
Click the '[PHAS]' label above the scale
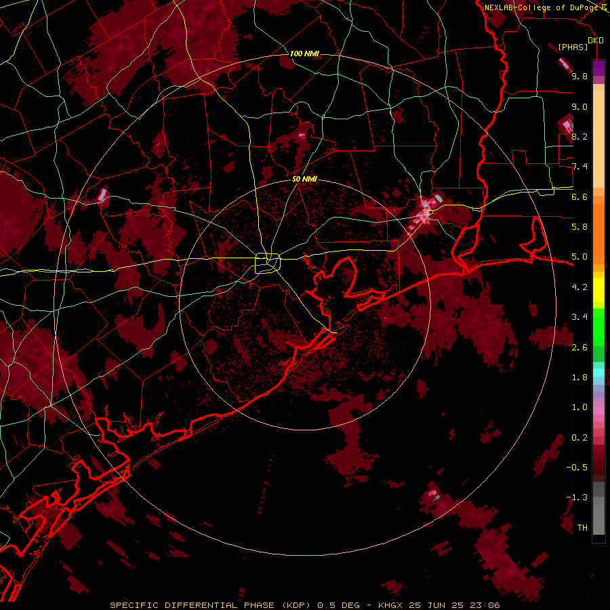click(573, 47)
